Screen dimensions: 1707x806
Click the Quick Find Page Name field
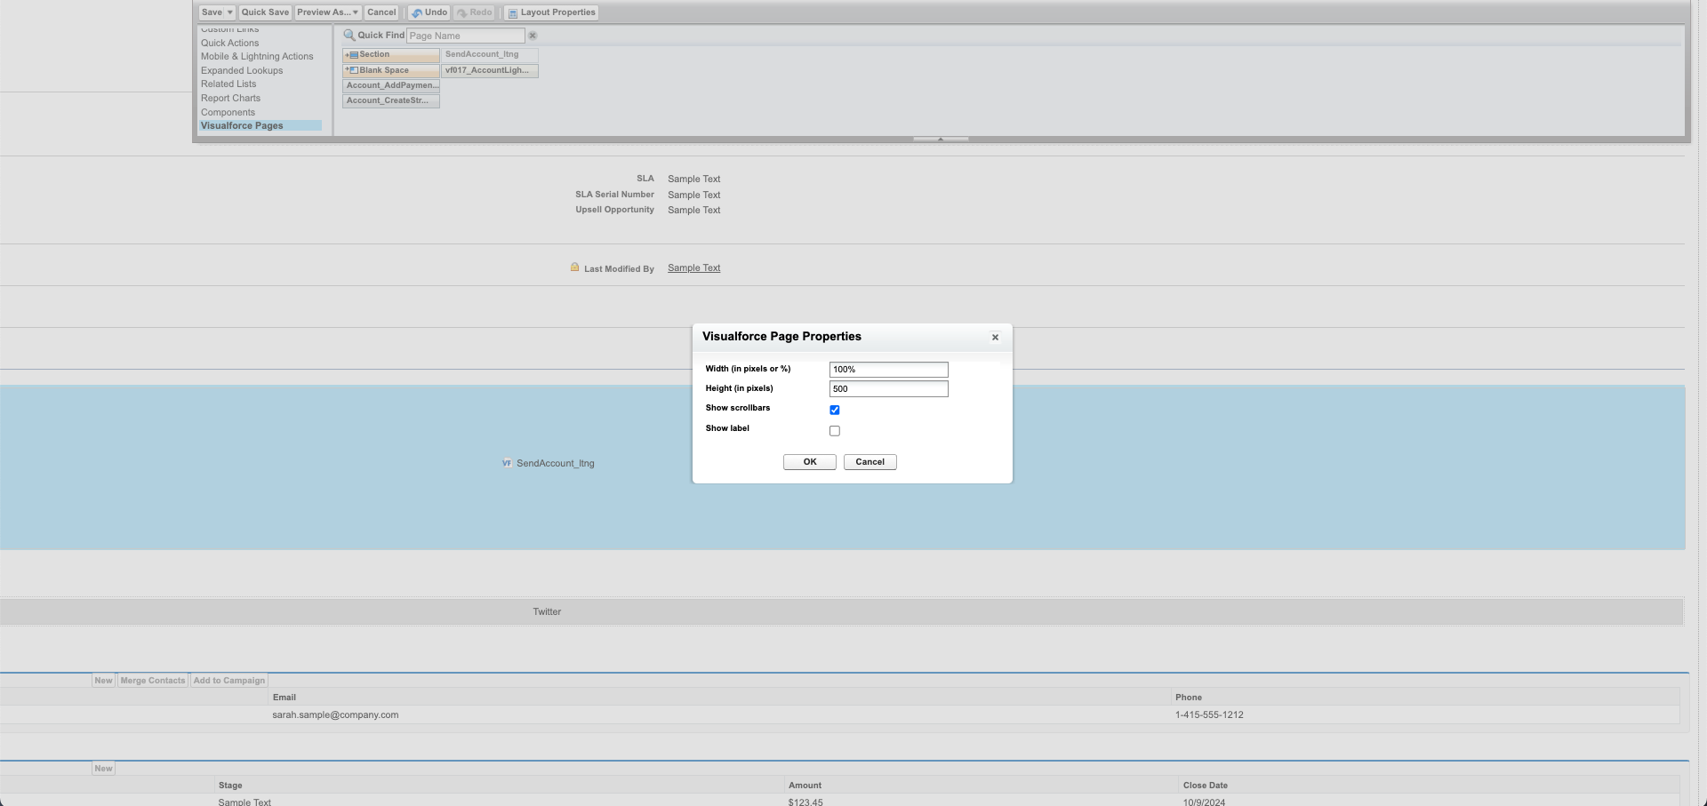tap(466, 36)
